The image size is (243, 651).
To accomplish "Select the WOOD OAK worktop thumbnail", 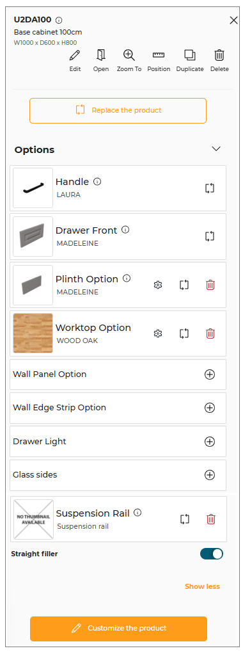I will 33,334.
